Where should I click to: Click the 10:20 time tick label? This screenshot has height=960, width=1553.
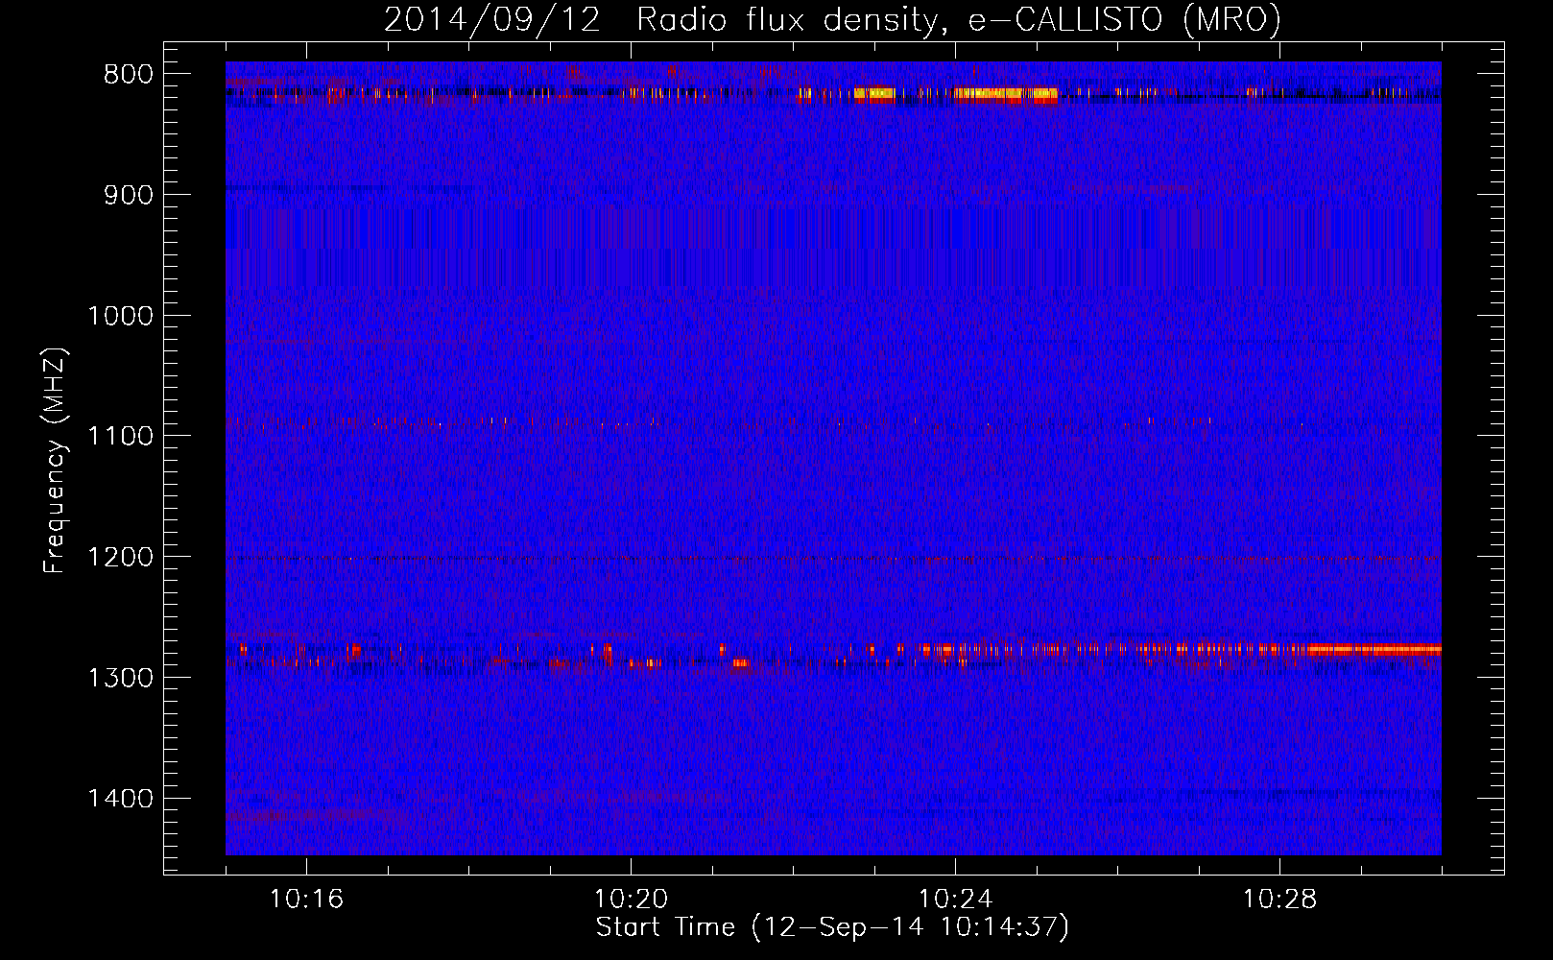(x=631, y=900)
